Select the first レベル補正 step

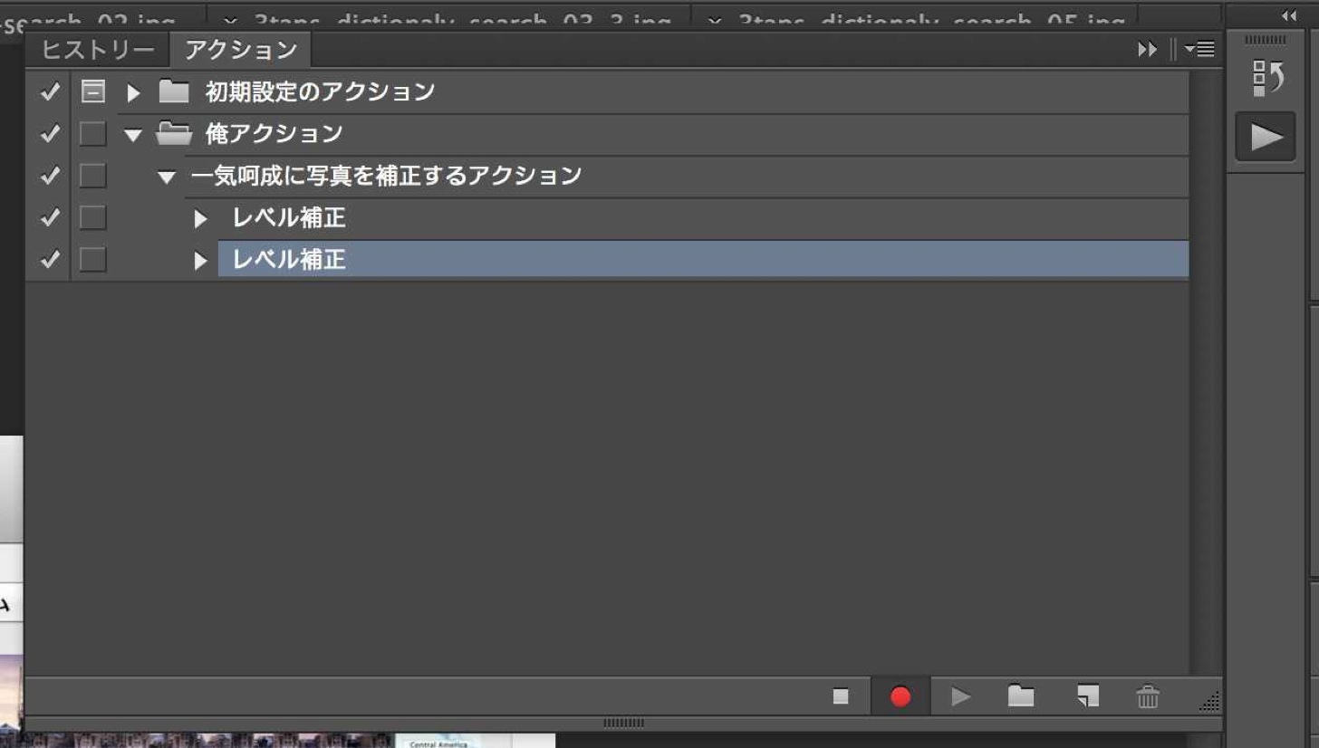tap(289, 218)
